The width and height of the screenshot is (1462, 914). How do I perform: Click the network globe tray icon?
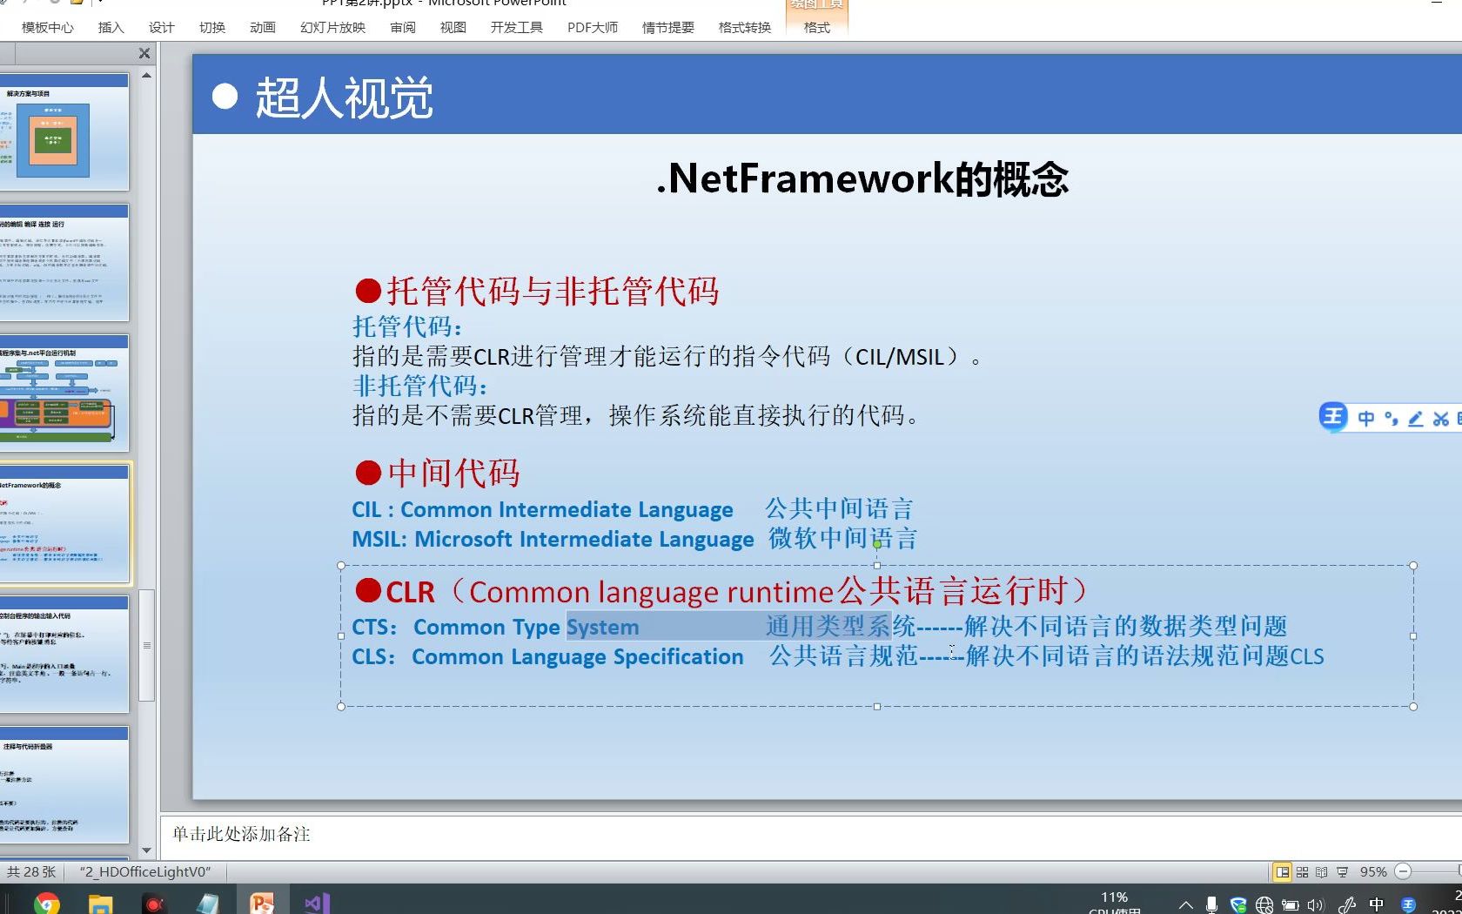1264,905
